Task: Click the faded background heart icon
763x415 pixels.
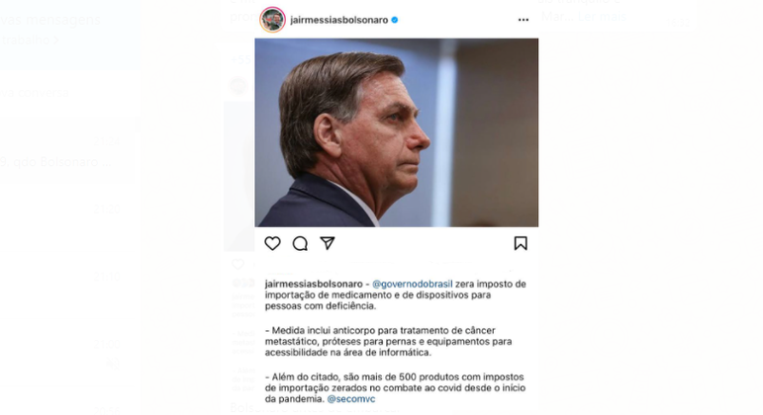Action: [238, 264]
